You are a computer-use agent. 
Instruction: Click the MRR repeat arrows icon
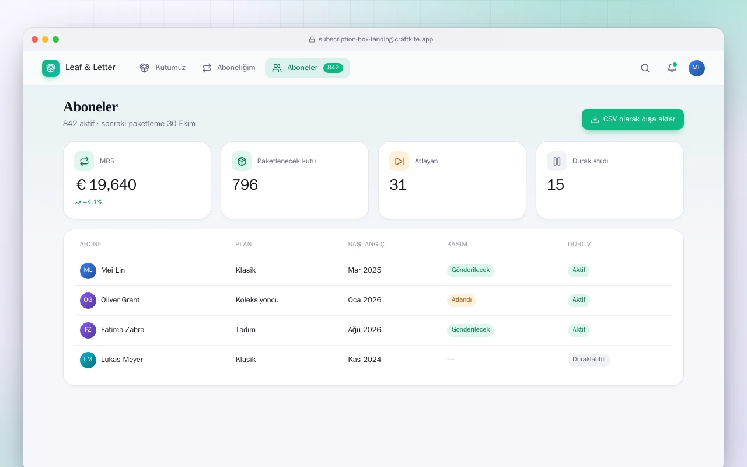click(x=84, y=161)
